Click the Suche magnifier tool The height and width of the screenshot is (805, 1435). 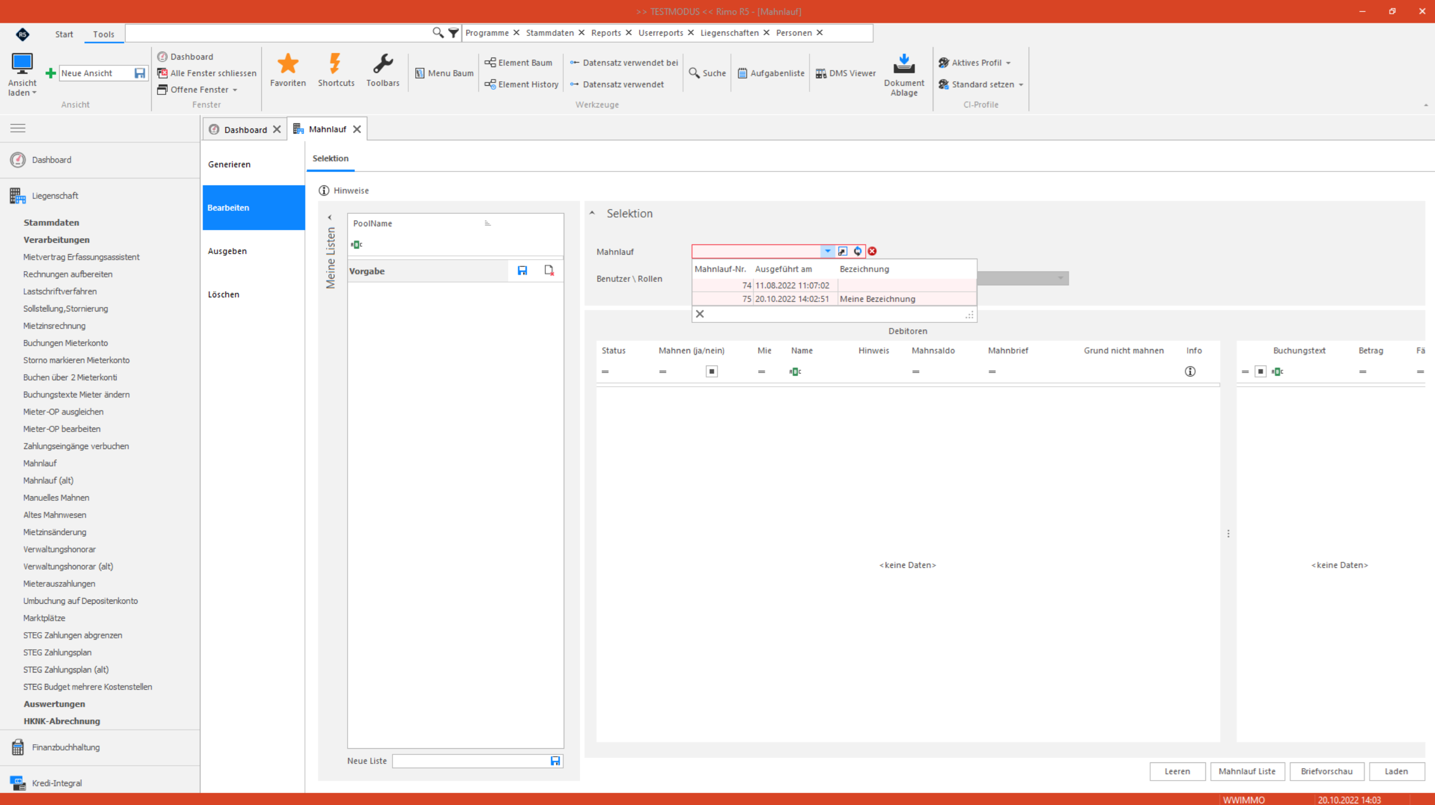707,73
